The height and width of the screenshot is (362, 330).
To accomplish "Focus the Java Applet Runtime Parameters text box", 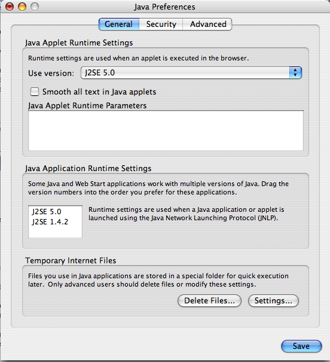I will 166,130.
